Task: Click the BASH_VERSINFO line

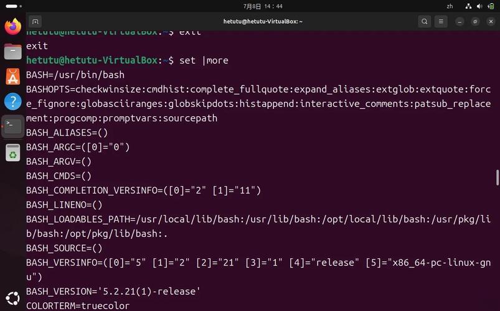Action: (258, 270)
